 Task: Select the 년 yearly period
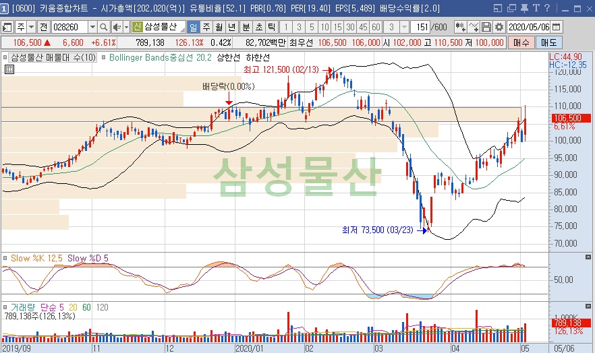pos(232,27)
